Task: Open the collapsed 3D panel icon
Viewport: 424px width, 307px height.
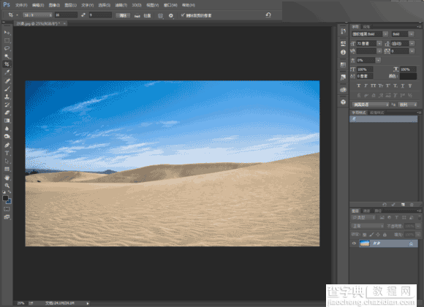Action: (343, 102)
